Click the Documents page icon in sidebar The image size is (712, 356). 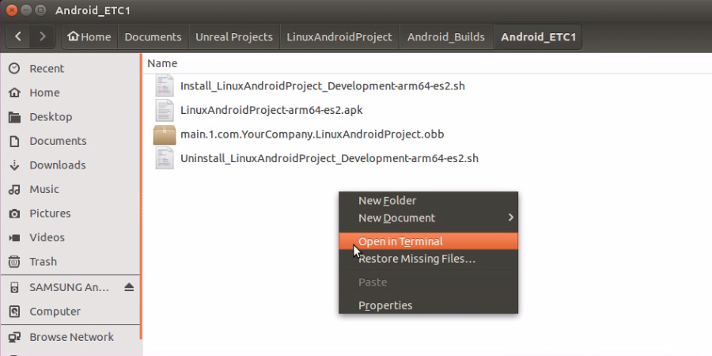(x=14, y=142)
